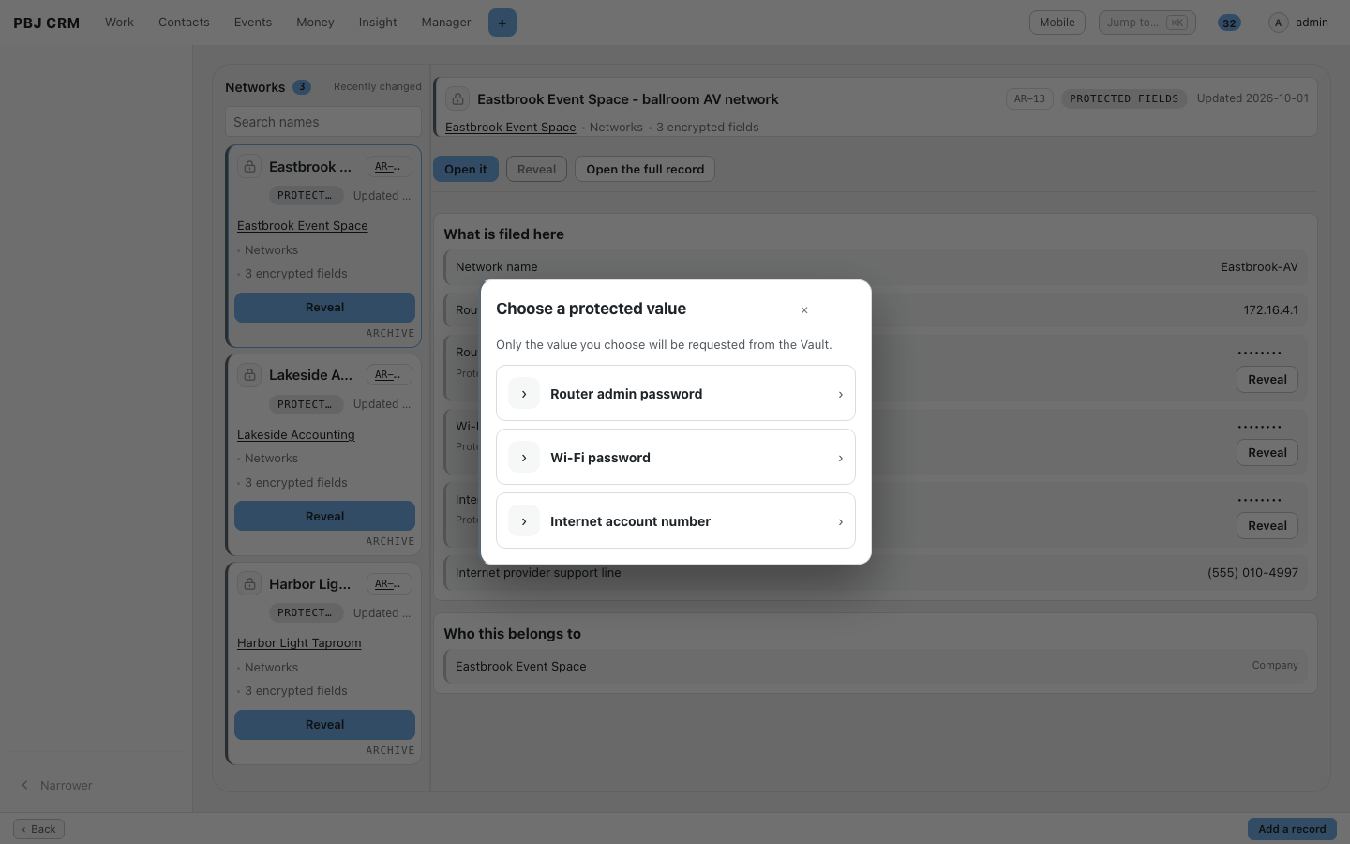Viewport: 1350px width, 844px height.
Task: Open the Contacts menu
Action: pos(184,23)
